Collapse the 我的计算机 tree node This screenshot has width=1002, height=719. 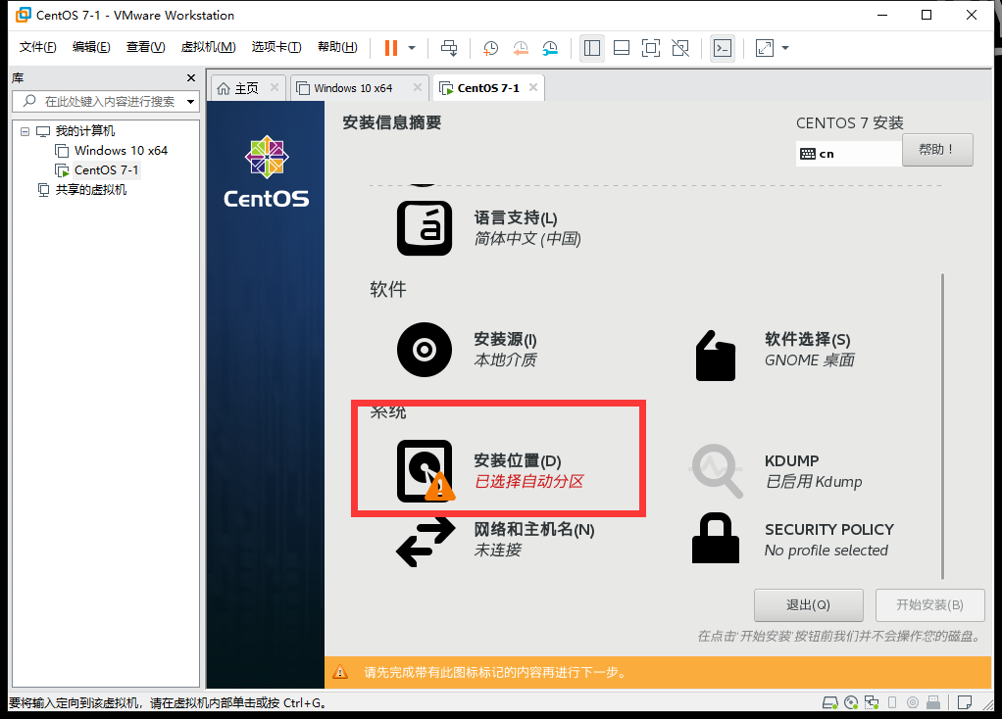point(25,131)
